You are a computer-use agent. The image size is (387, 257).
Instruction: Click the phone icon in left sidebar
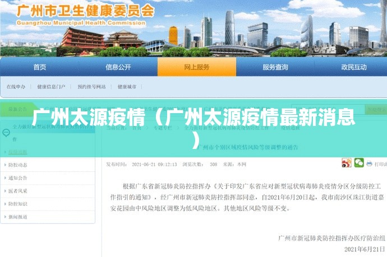pos(6,133)
